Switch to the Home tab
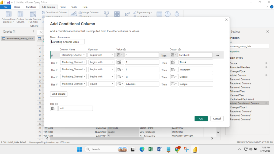274x154 pixels. (17, 7)
